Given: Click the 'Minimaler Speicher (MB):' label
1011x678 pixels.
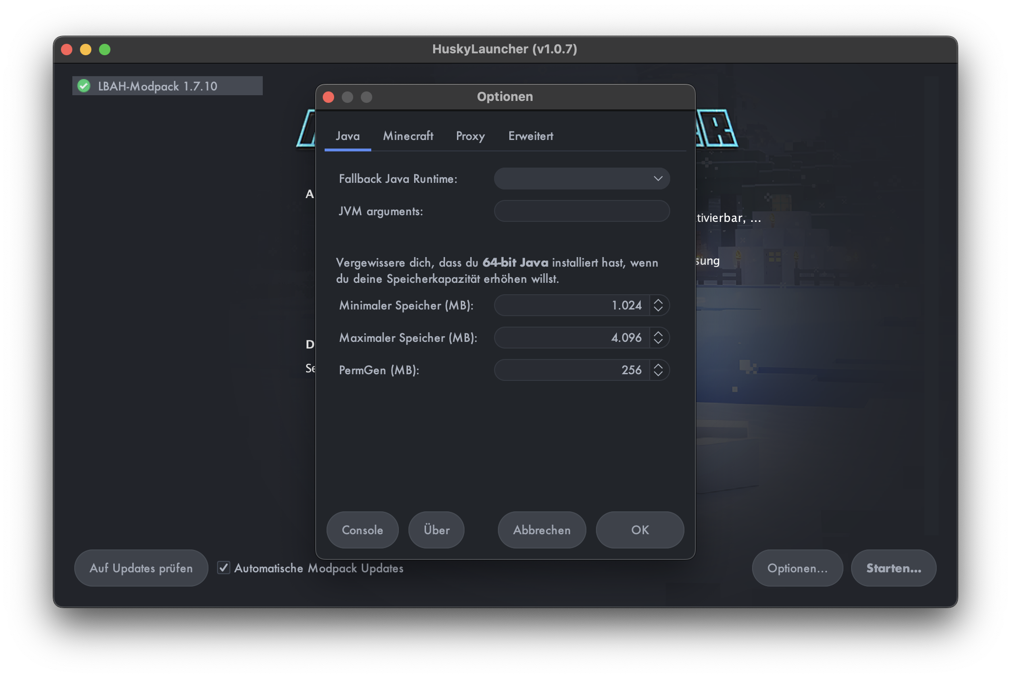Looking at the screenshot, I should coord(406,305).
